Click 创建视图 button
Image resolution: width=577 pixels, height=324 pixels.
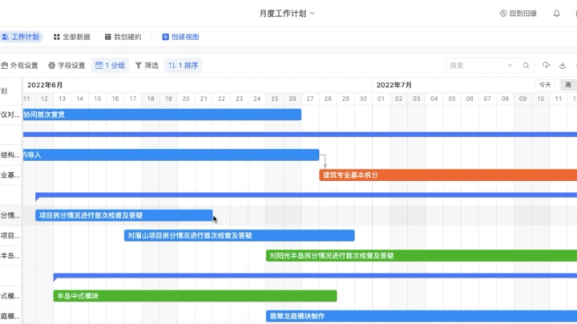coord(180,37)
